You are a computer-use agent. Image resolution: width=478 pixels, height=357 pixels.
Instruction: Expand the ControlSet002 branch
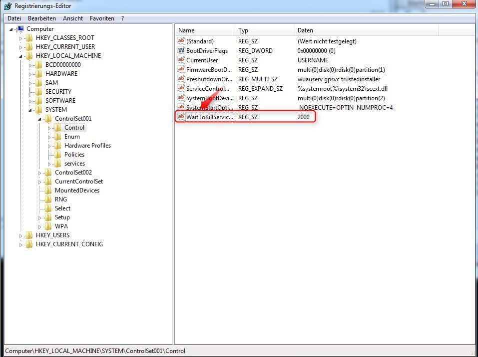(x=40, y=172)
